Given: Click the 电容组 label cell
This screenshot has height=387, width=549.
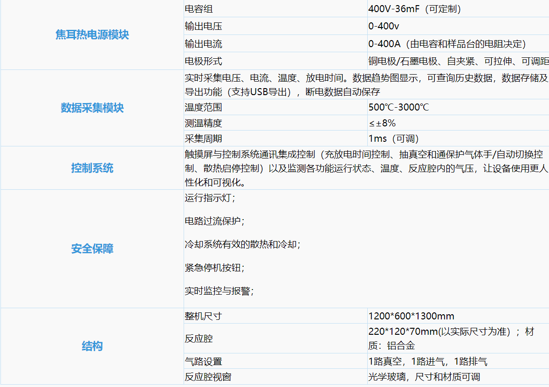Looking at the screenshot, I should tap(199, 9).
